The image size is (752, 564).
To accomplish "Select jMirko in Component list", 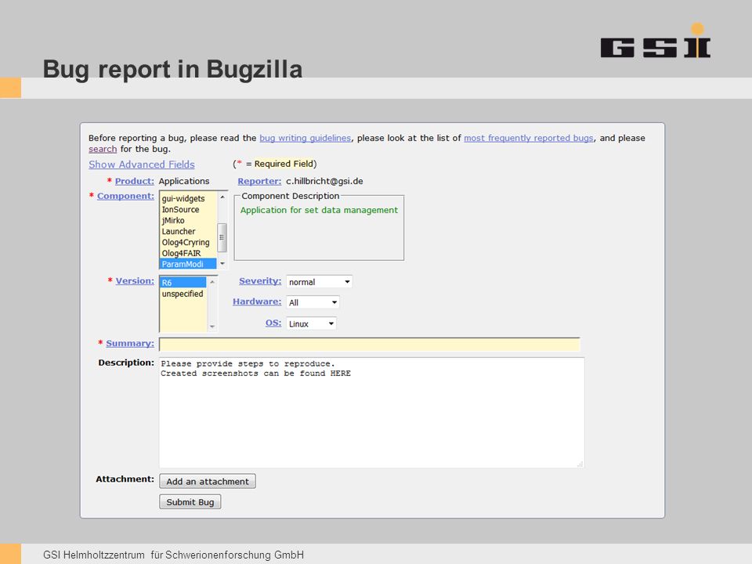I will pyautogui.click(x=188, y=221).
